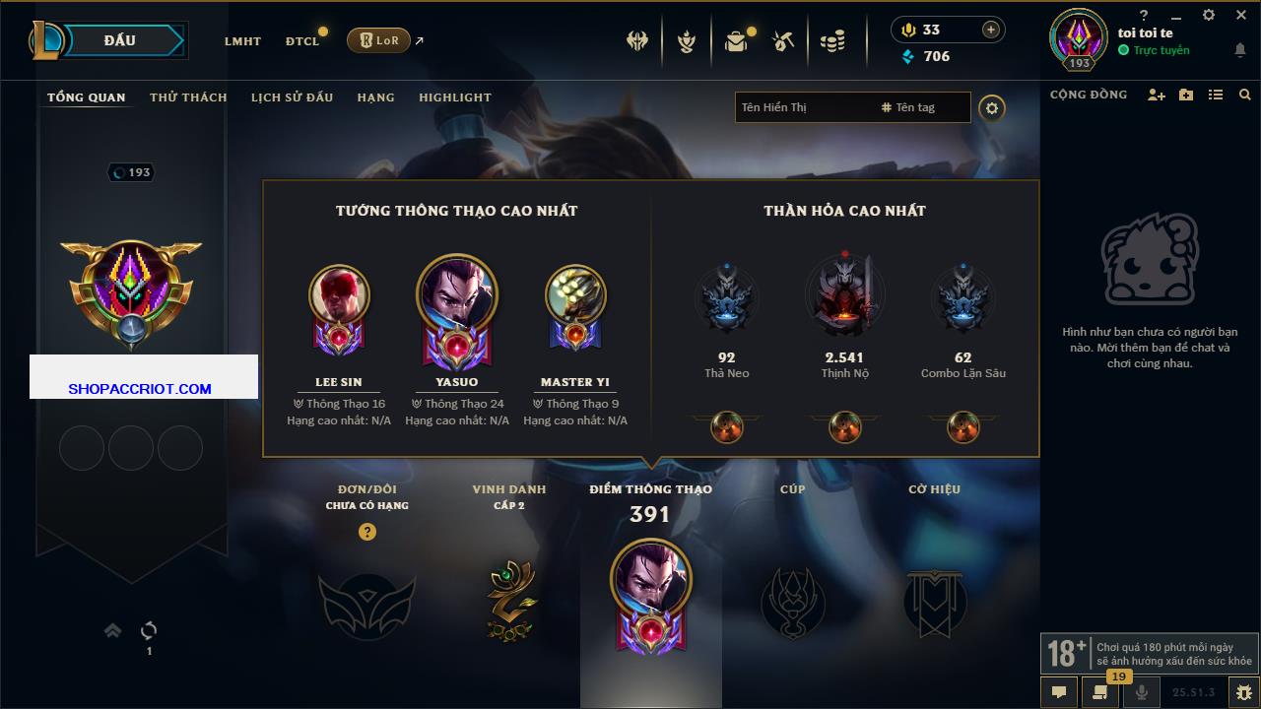Open the Loot crafting icon
Screen dimensions: 1261x709
click(x=783, y=41)
